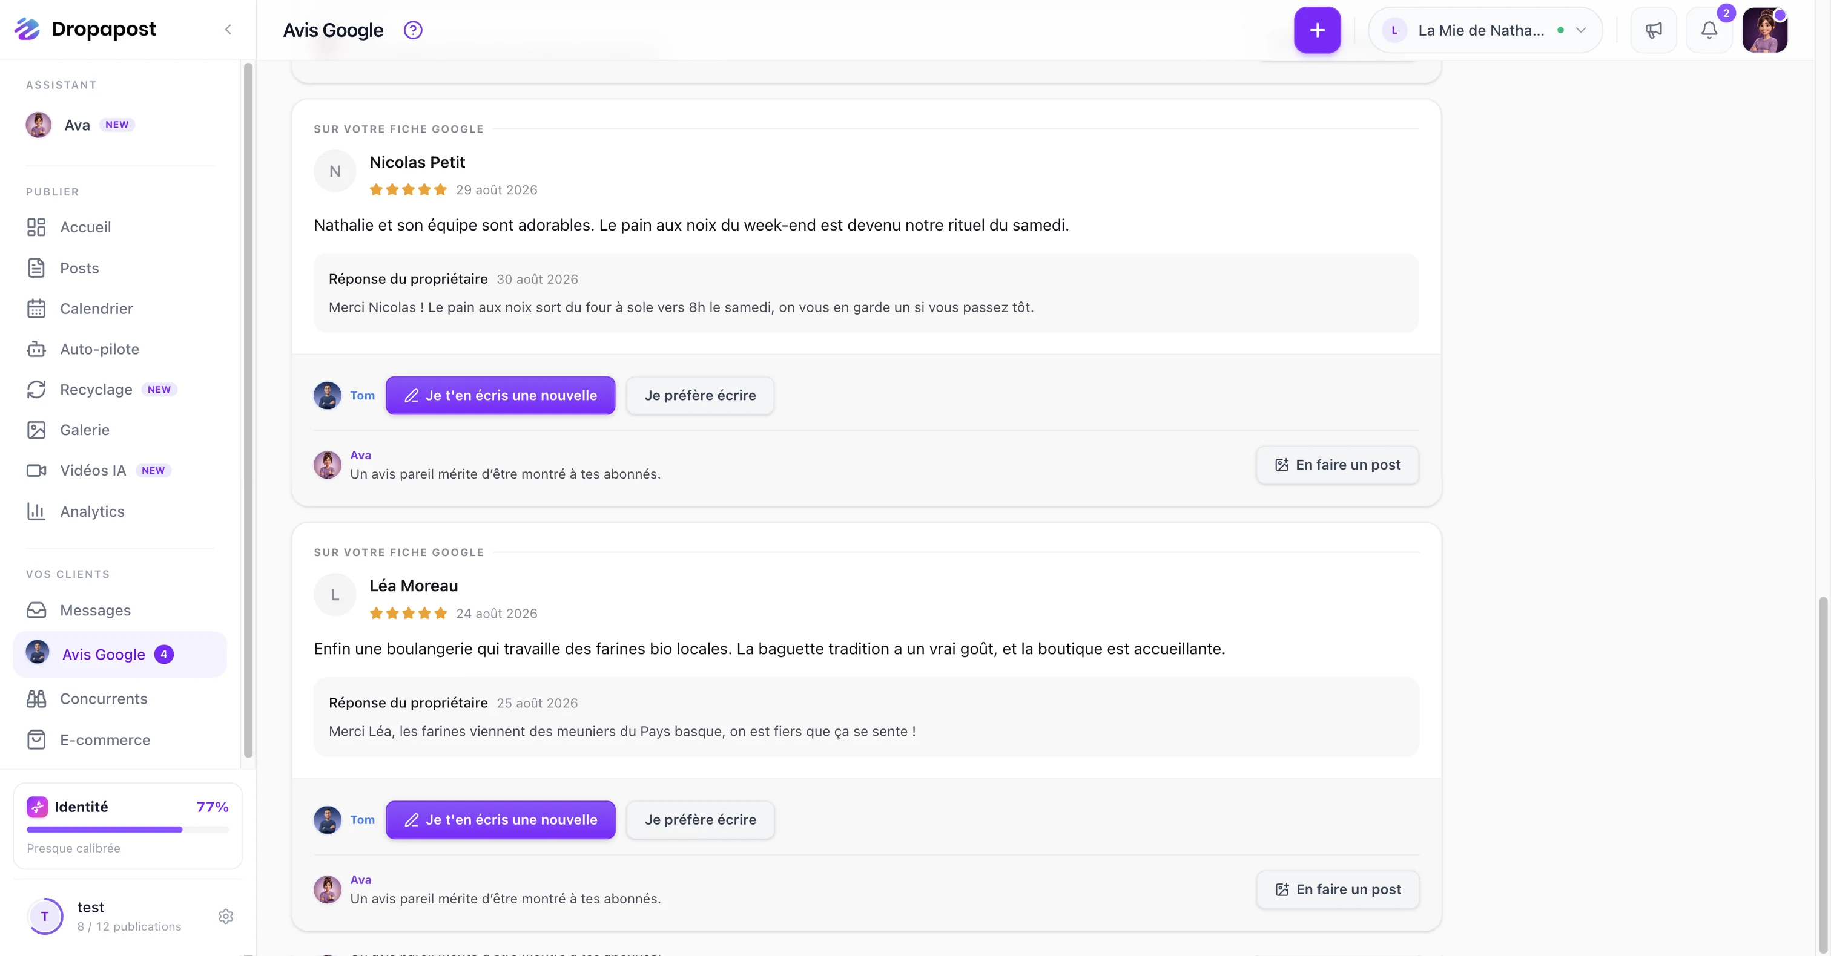Viewport: 1831px width, 956px height.
Task: Click the E-commerce bag icon
Action: coord(36,739)
